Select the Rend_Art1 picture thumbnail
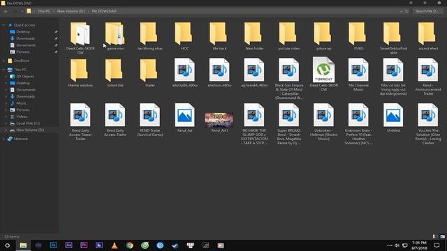This screenshot has width=447, height=251. 219,122
